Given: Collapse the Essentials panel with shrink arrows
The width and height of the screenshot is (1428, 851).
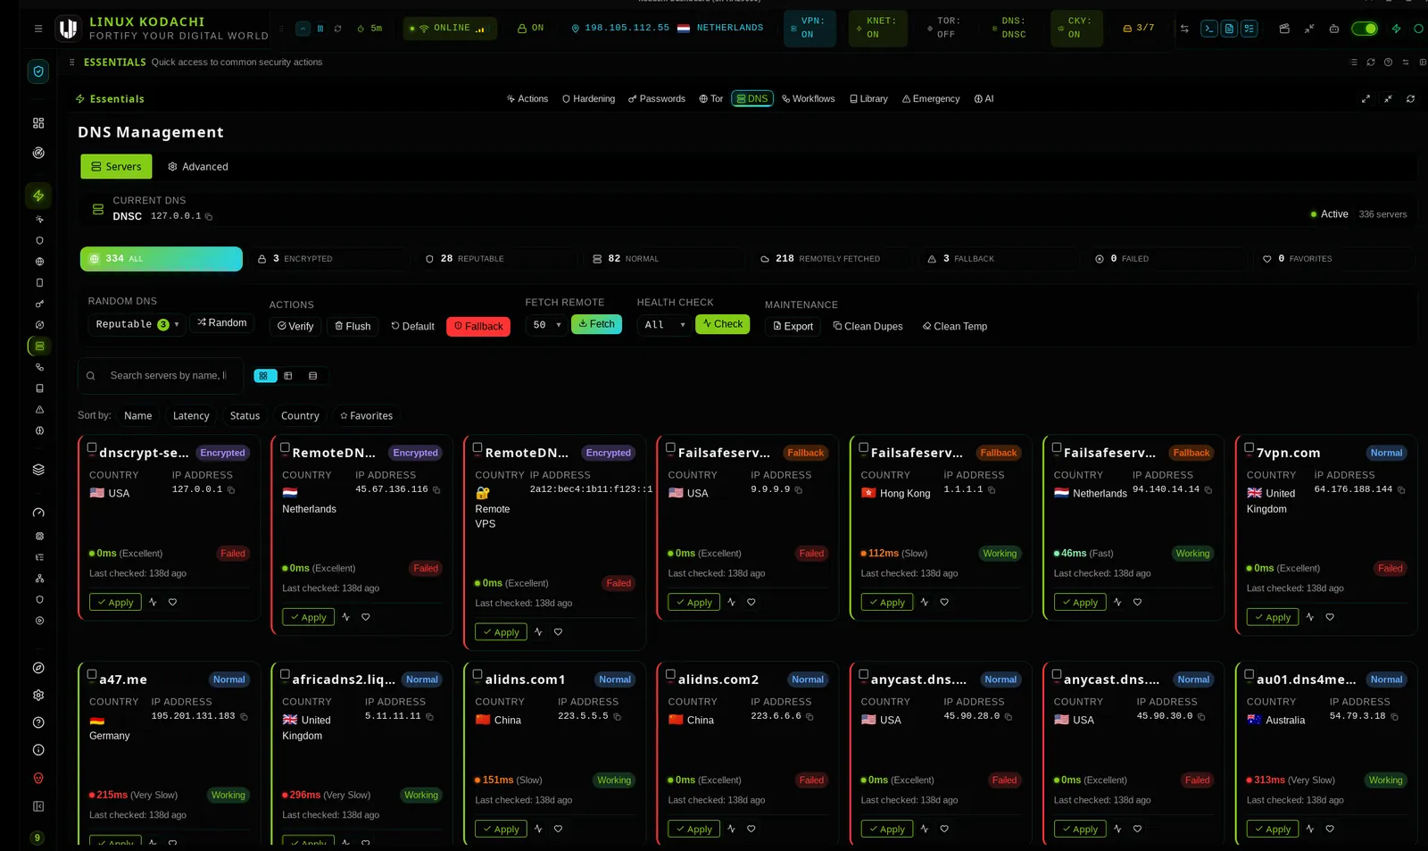Looking at the screenshot, I should tap(1388, 99).
